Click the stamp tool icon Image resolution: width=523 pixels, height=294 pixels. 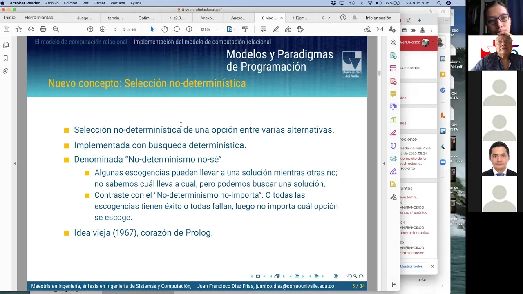(300, 29)
